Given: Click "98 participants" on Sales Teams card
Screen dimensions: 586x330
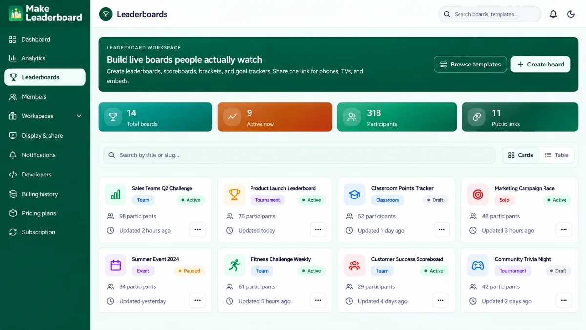Looking at the screenshot, I should point(138,216).
